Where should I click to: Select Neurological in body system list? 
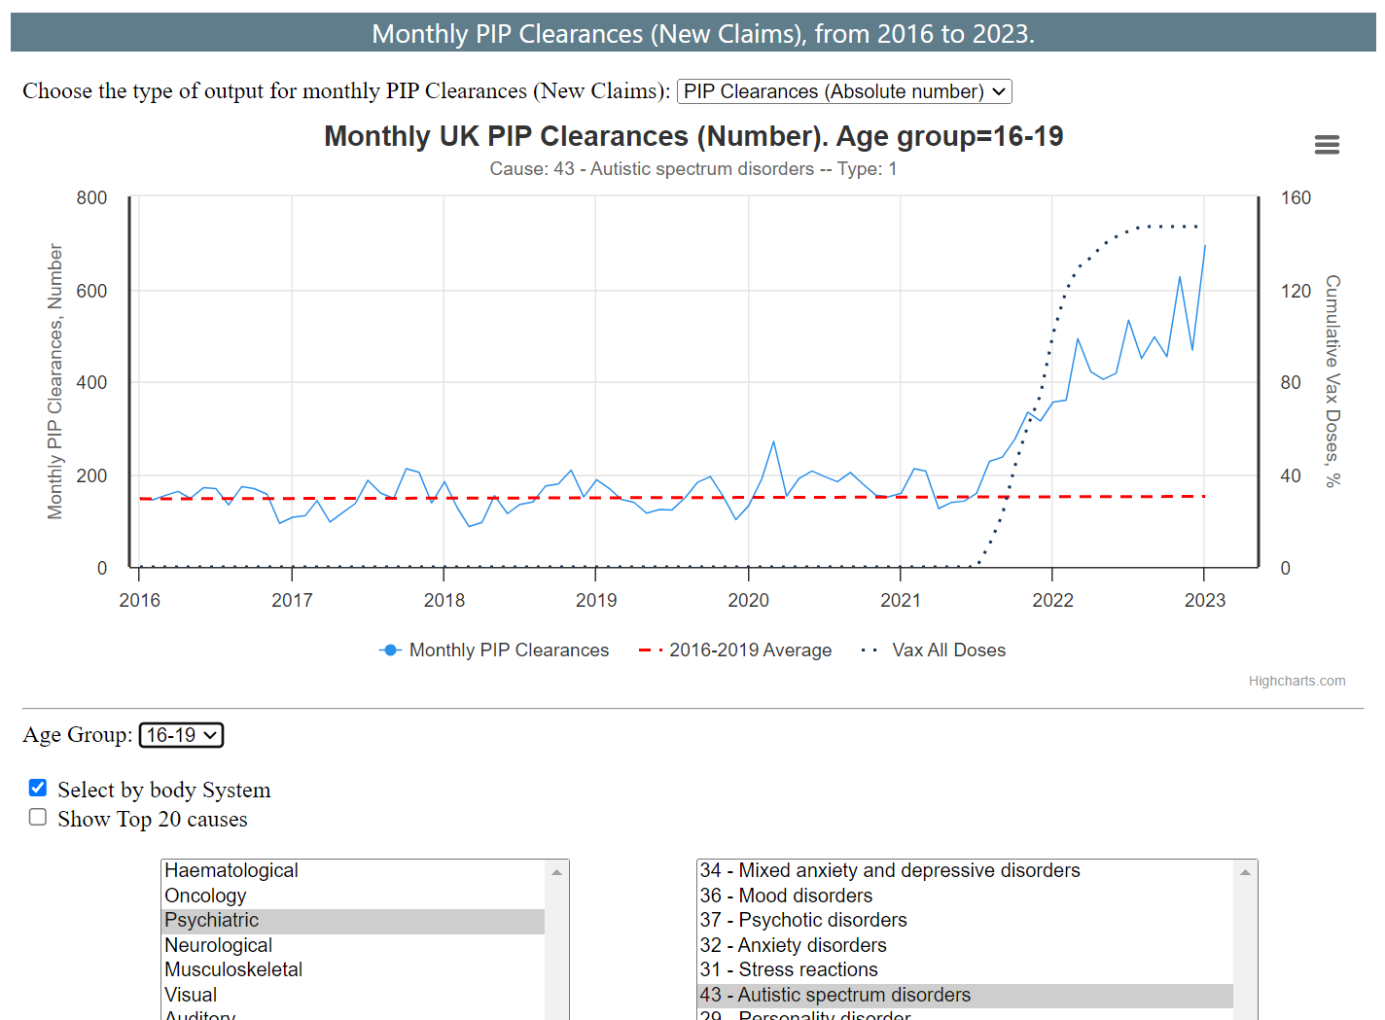(x=218, y=945)
